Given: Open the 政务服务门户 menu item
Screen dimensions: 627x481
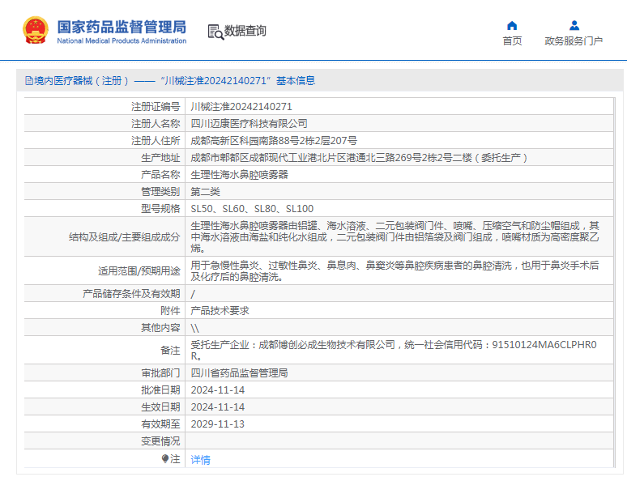Looking at the screenshot, I should (x=574, y=41).
